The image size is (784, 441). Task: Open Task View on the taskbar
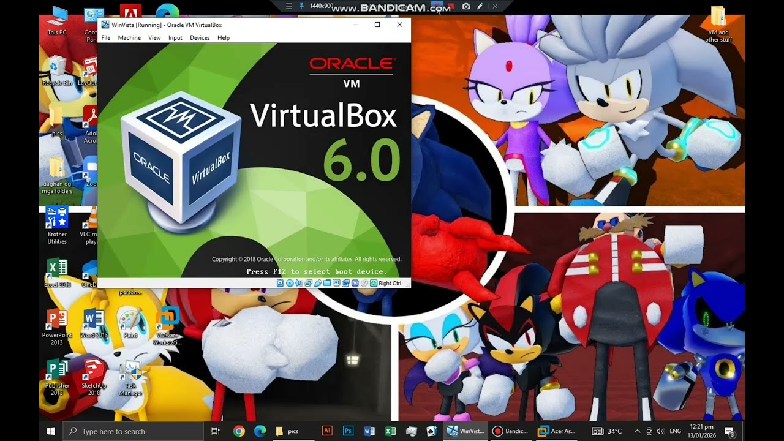(215, 431)
